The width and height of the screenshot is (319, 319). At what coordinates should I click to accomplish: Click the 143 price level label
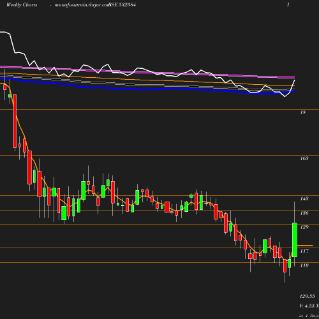pos(304,198)
